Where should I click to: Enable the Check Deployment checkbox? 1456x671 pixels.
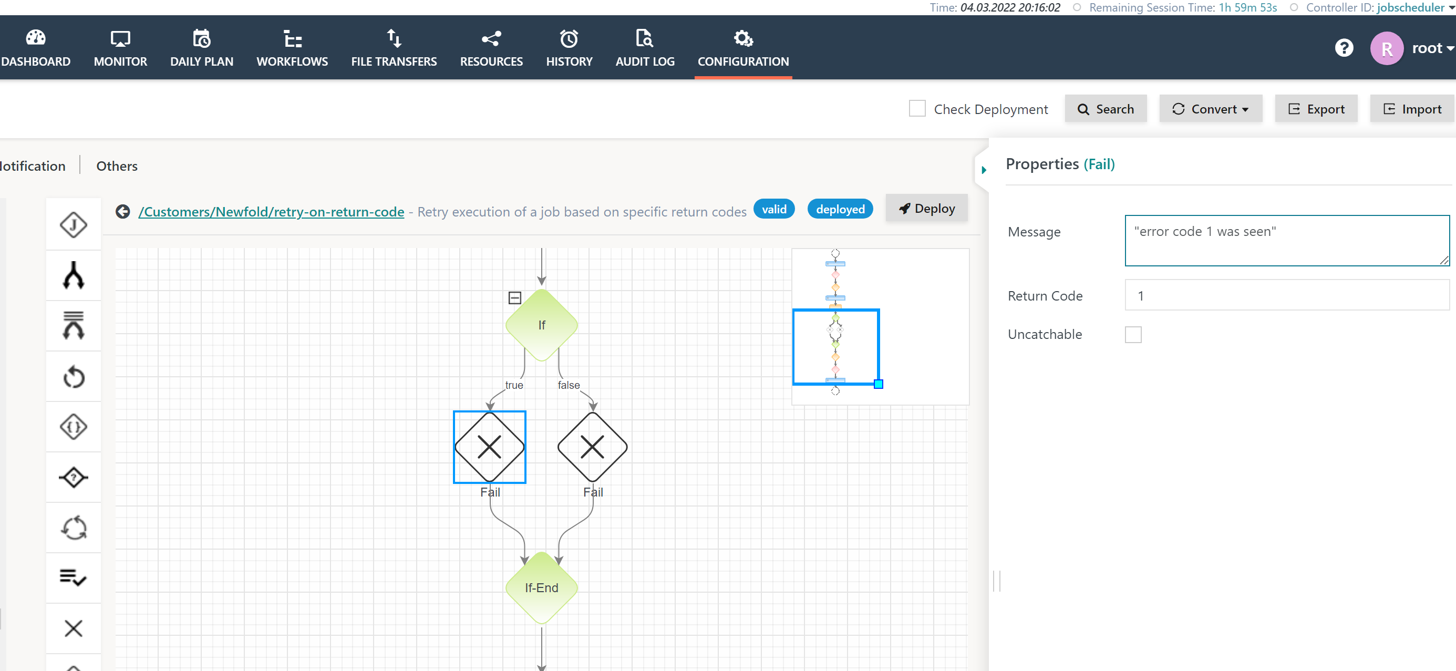(x=917, y=109)
